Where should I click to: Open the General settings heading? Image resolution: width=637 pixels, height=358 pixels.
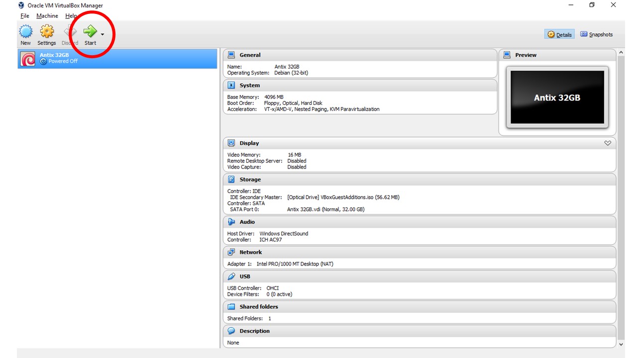click(x=250, y=55)
